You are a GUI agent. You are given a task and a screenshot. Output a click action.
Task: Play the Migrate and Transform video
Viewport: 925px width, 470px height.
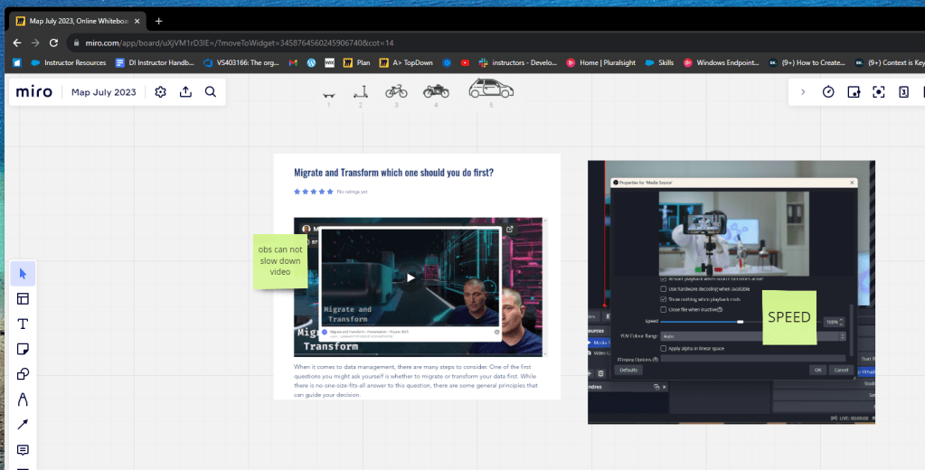click(x=411, y=277)
